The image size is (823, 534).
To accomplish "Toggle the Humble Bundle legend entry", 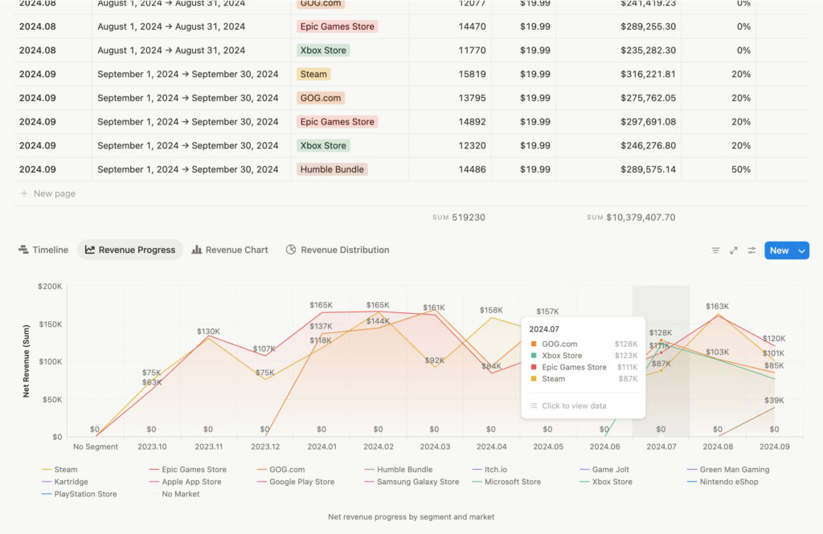I will pyautogui.click(x=399, y=470).
